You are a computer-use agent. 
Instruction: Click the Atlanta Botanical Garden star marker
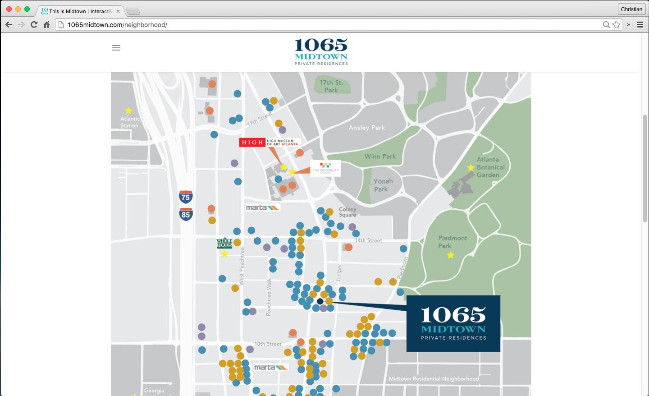471,167
